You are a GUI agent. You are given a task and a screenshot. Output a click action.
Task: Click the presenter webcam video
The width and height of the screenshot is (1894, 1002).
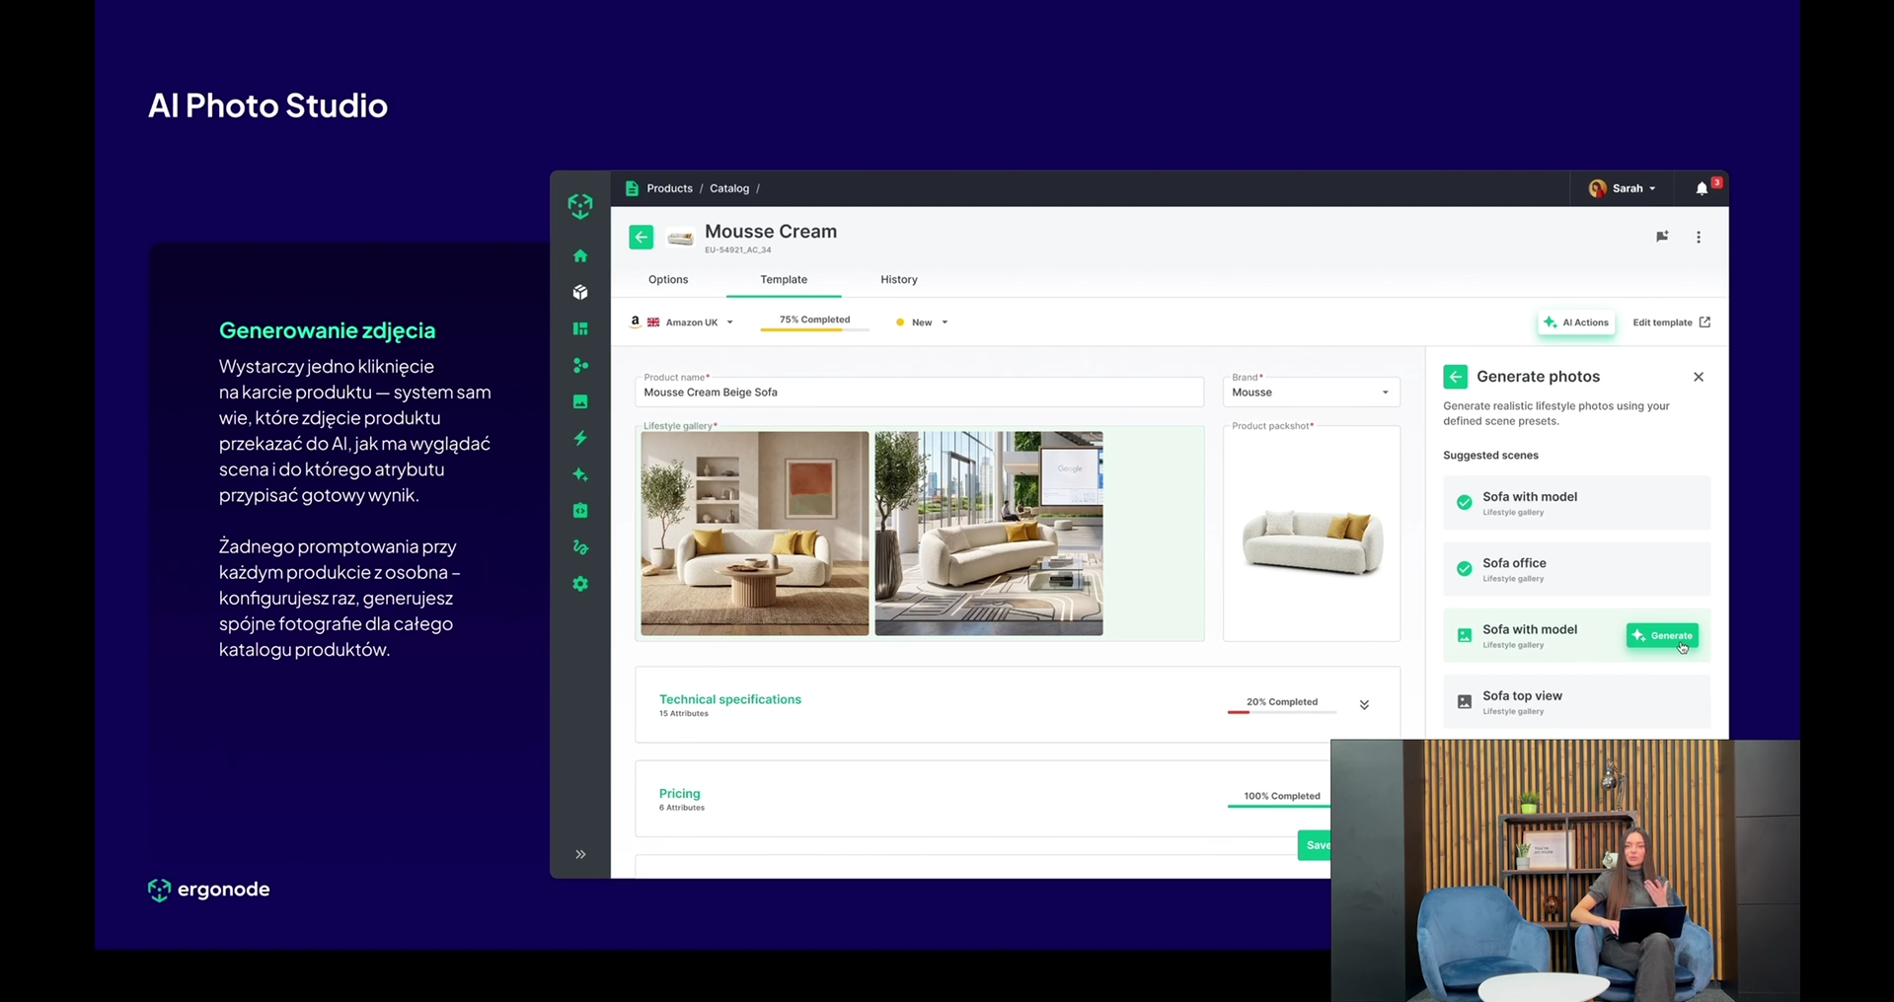pos(1565,871)
